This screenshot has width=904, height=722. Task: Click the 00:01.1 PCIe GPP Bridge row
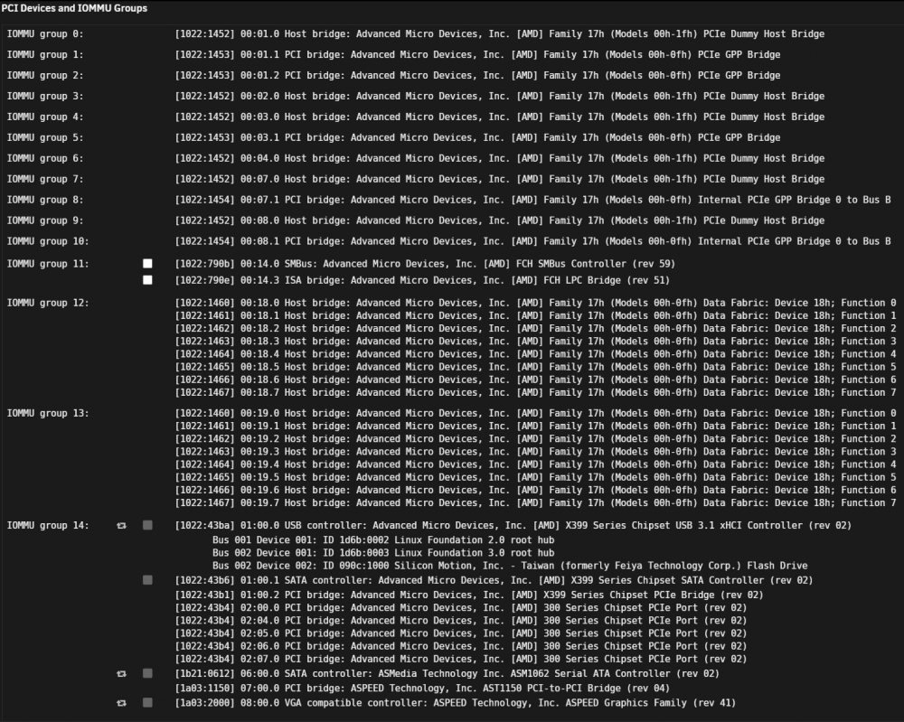tap(478, 55)
